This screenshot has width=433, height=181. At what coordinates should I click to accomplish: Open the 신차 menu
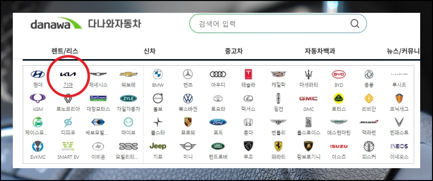point(149,51)
